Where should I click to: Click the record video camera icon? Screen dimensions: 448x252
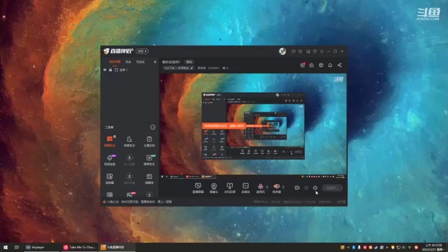[x=297, y=188]
